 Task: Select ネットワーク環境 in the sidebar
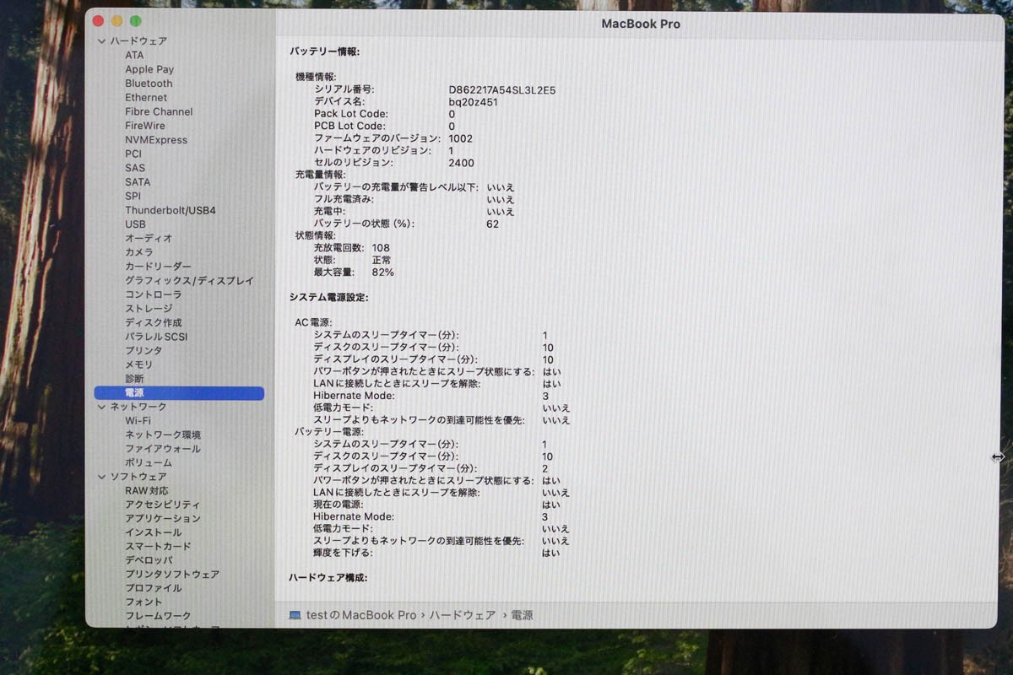[x=163, y=435]
